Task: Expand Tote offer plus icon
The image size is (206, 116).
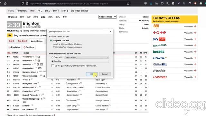Action: point(195,33)
